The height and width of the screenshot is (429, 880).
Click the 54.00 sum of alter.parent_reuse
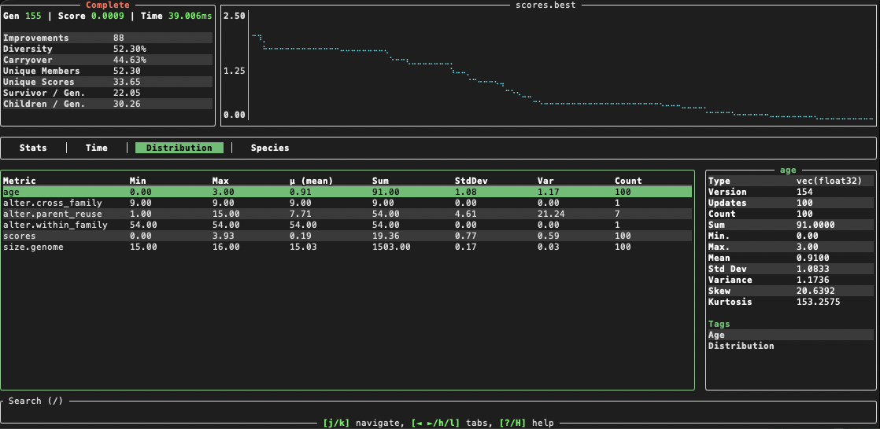click(386, 214)
